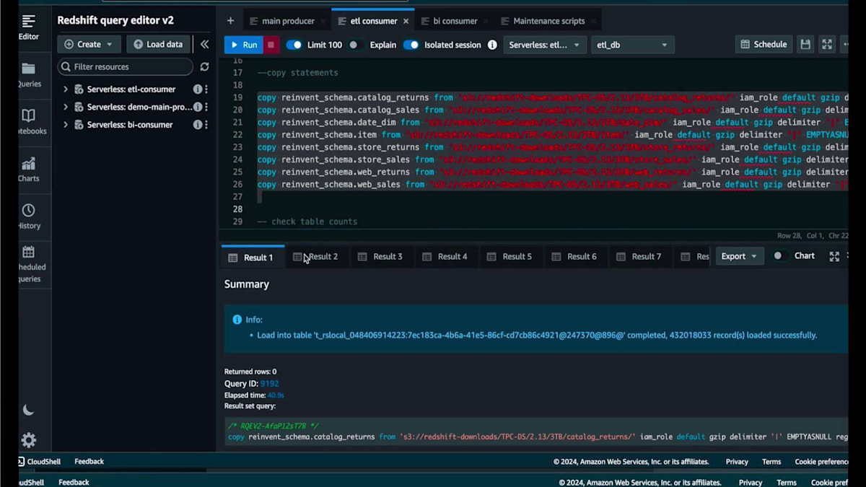
Task: Open the Notebooks icon in sidebar
Action: pos(29,122)
